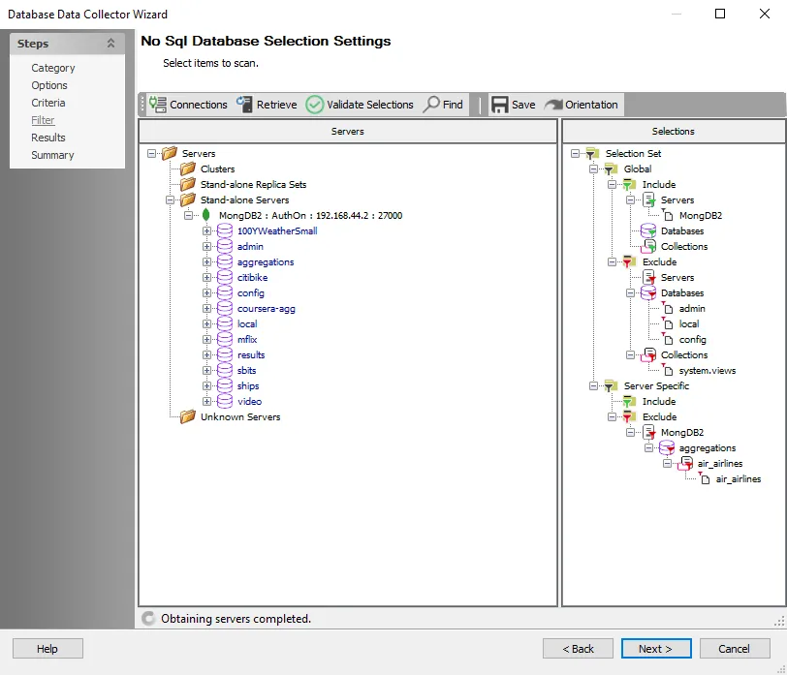Expand the video database node
The image size is (787, 675).
(206, 401)
